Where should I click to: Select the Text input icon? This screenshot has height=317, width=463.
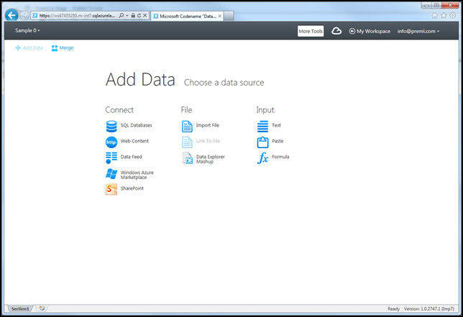pos(262,127)
